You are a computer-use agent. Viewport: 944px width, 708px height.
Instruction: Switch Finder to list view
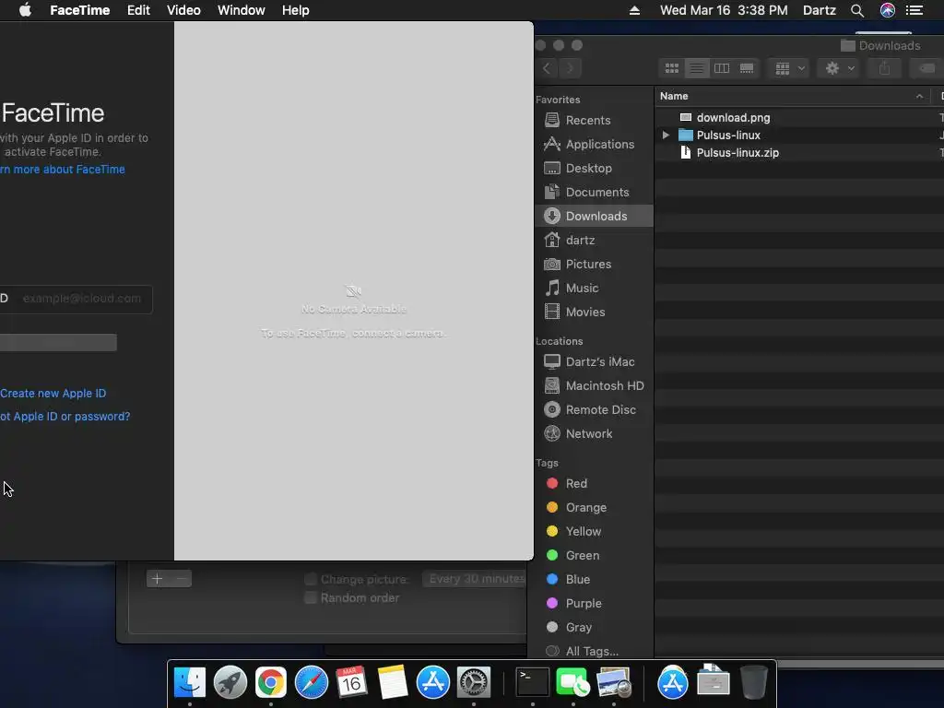click(697, 68)
